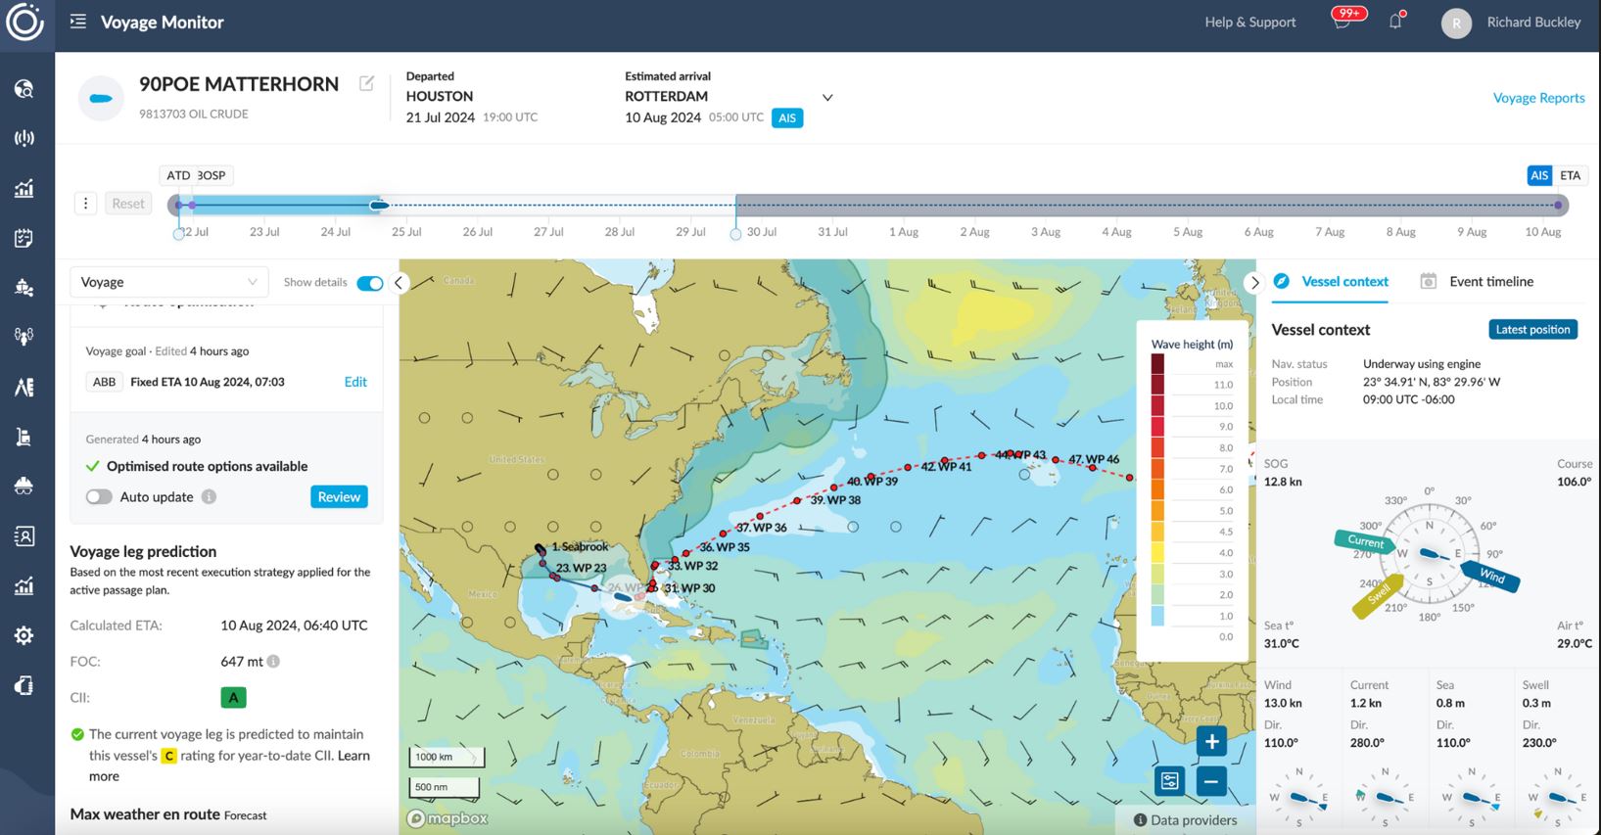Collapse the left panel with the arrow
This screenshot has height=835, width=1601.
tap(399, 283)
